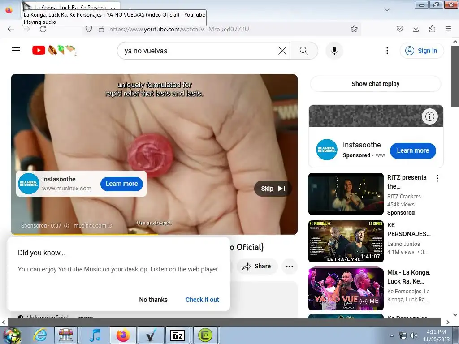Click the site security padlock icon
The height and width of the screenshot is (344, 459).
pyautogui.click(x=101, y=29)
